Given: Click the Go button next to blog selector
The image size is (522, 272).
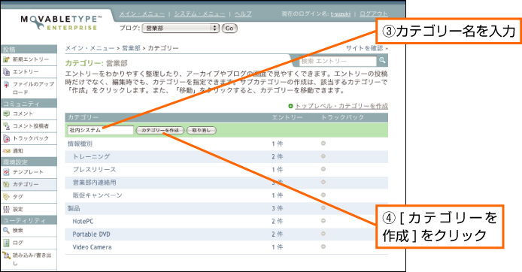Looking at the screenshot, I should (229, 29).
